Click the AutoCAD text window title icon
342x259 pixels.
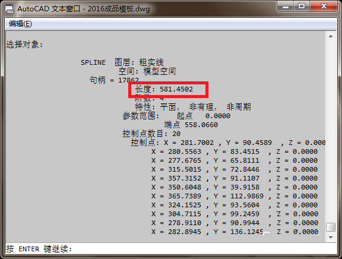(9, 9)
